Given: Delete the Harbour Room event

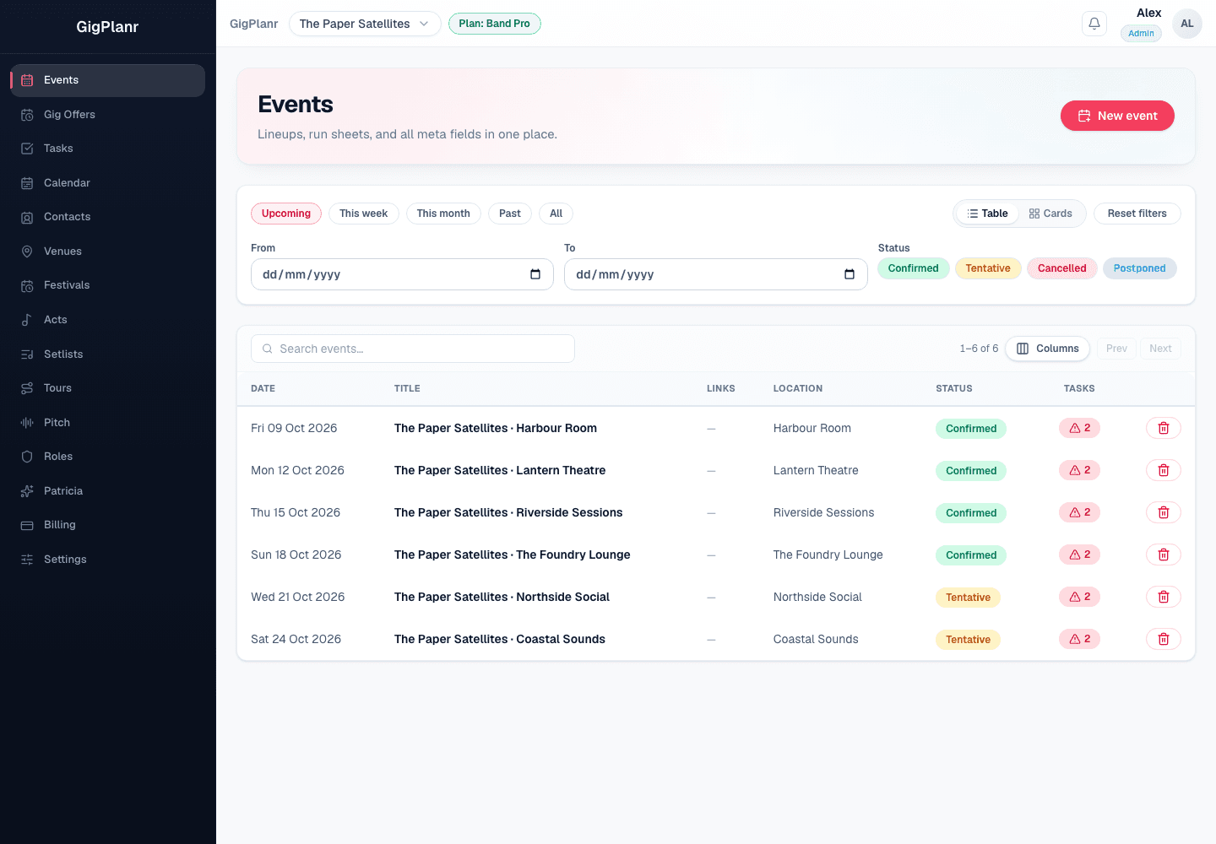Looking at the screenshot, I should (1164, 428).
